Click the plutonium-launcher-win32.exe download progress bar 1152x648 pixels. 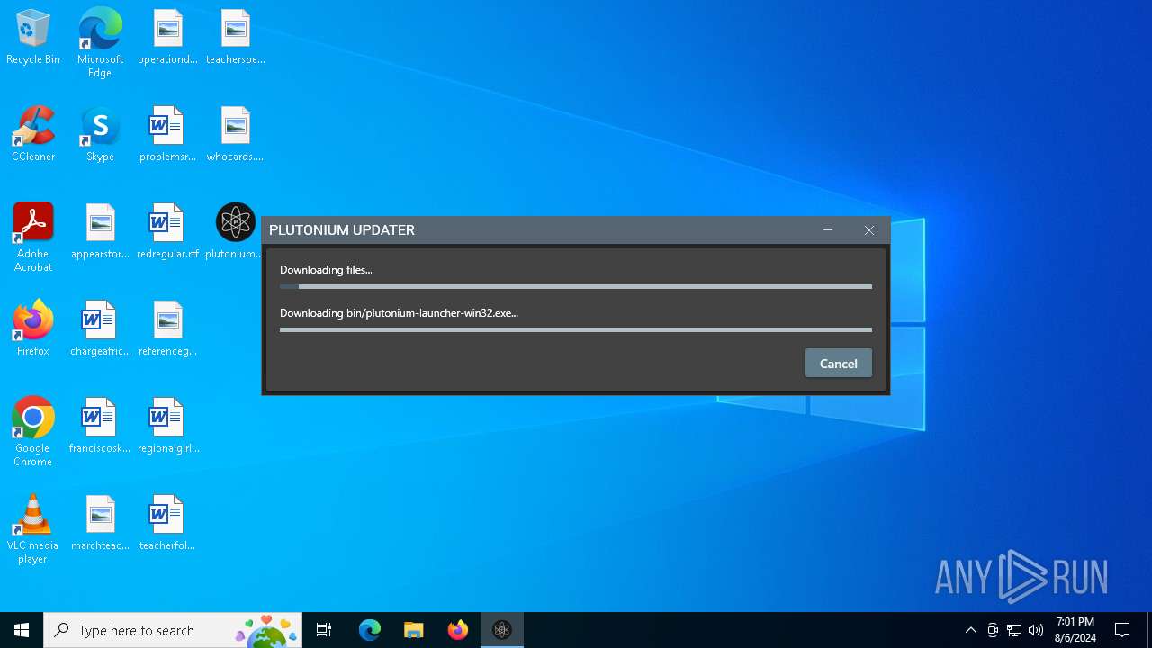click(x=576, y=329)
